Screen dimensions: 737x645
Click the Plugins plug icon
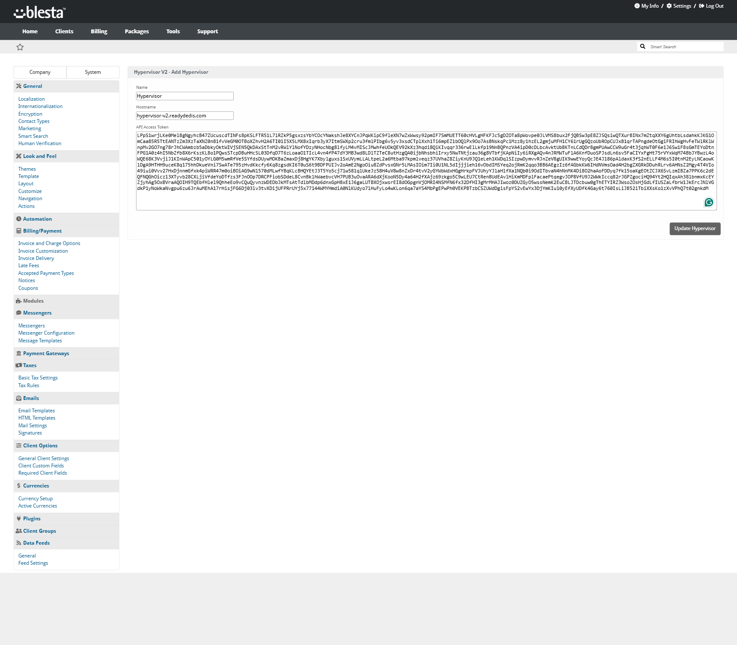click(x=19, y=519)
